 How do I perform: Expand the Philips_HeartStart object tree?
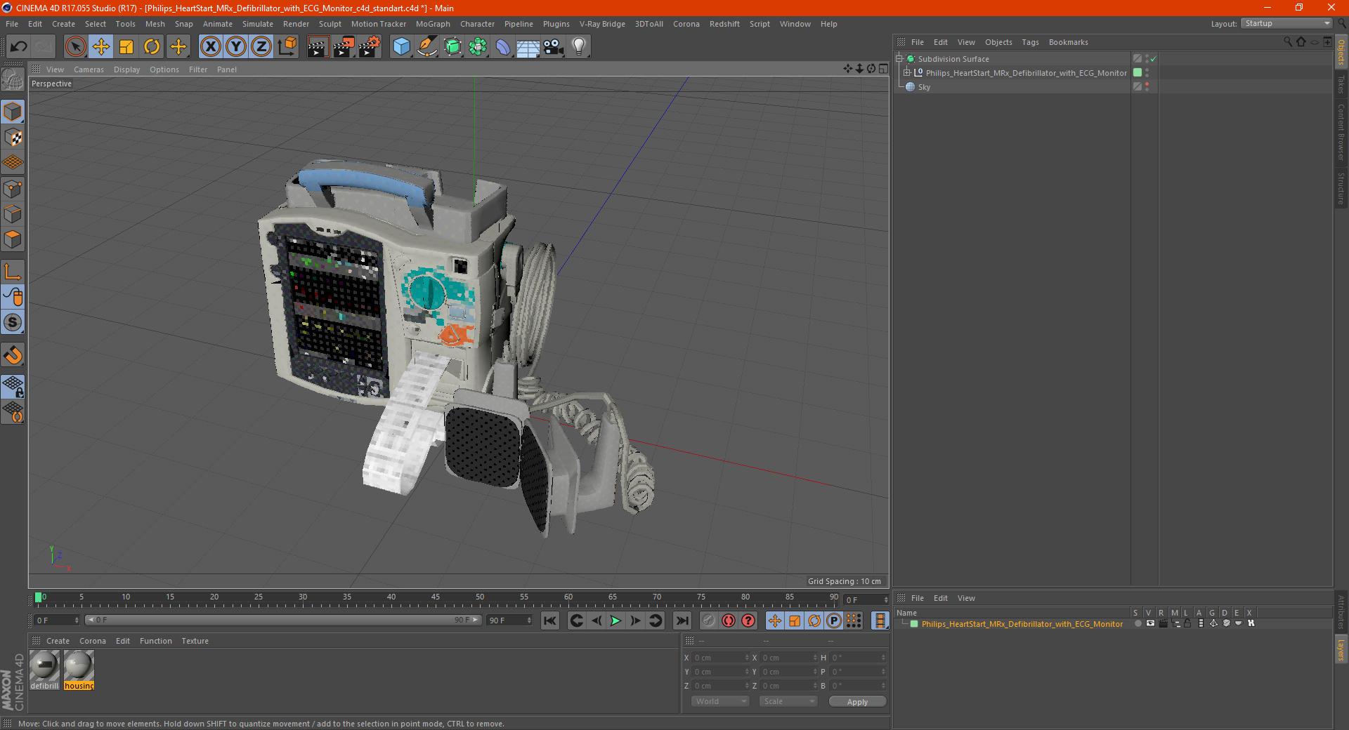(906, 73)
